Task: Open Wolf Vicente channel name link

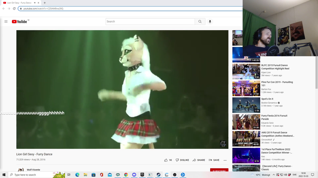Action: pos(33,170)
